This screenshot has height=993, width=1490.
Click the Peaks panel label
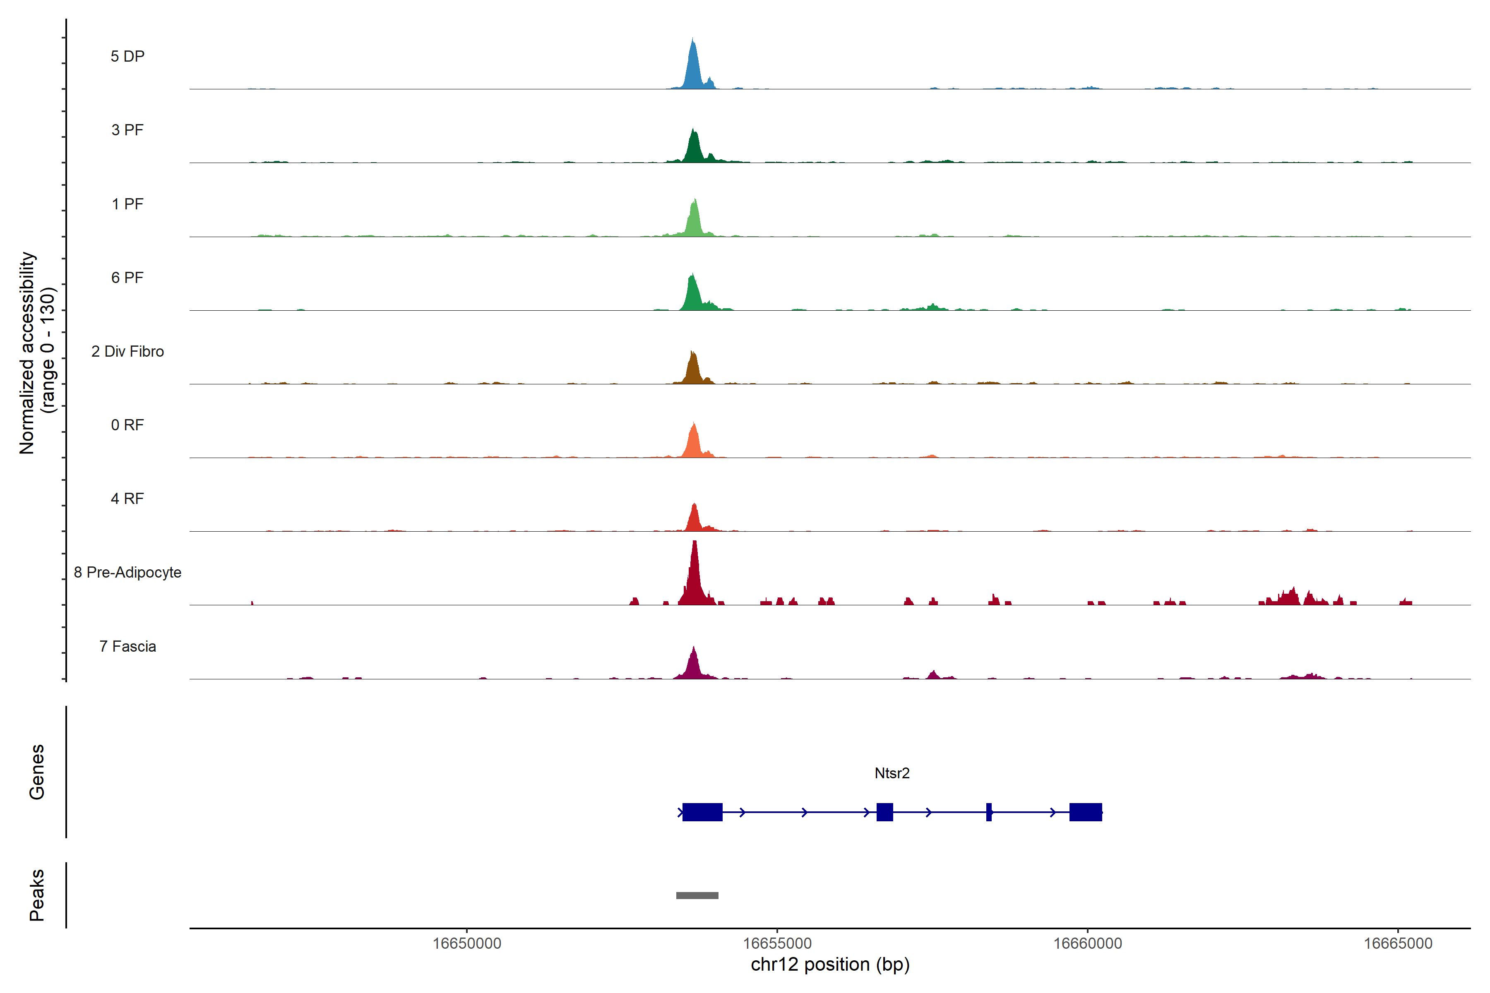37,895
